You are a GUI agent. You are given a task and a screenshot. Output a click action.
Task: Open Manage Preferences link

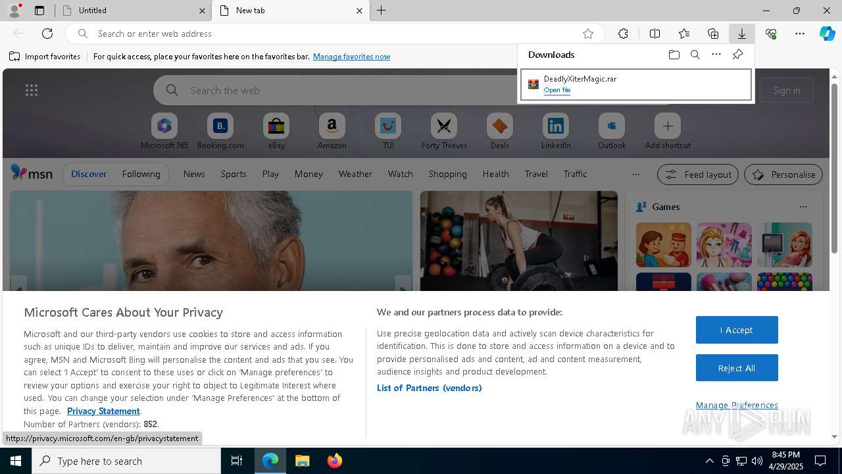point(737,405)
